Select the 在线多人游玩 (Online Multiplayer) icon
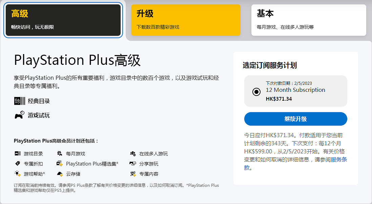Viewport: 372px width, 204px height. (x=133, y=153)
